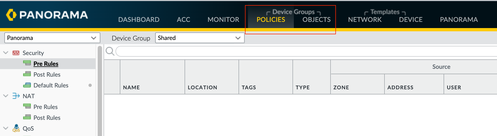The height and width of the screenshot is (136, 497).
Task: Click the NAT Pre Rules icon
Action: click(x=27, y=106)
